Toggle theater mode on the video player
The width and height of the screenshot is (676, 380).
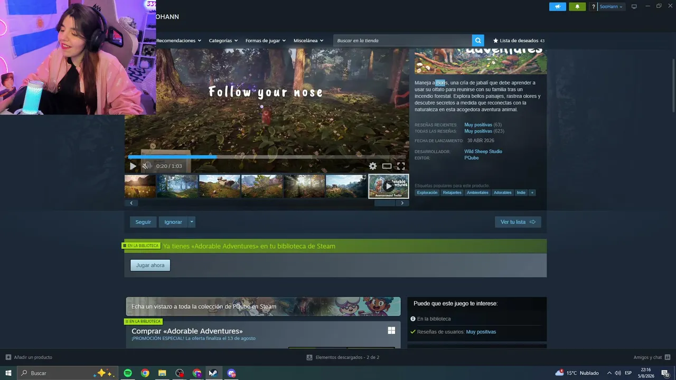[387, 166]
